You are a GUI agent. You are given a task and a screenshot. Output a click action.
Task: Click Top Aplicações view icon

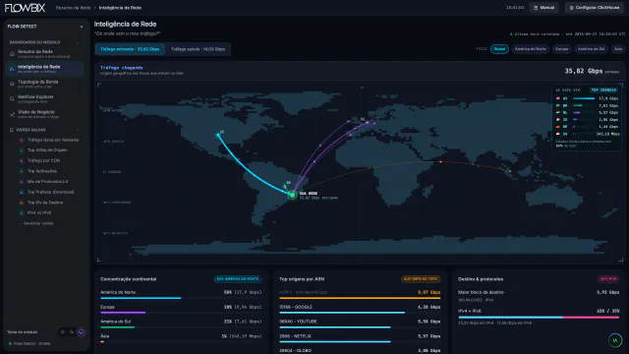[x=22, y=171]
